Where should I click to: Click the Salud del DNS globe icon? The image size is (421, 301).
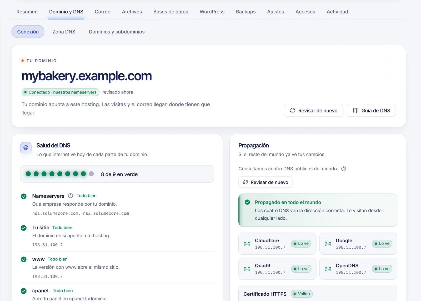(x=26, y=147)
